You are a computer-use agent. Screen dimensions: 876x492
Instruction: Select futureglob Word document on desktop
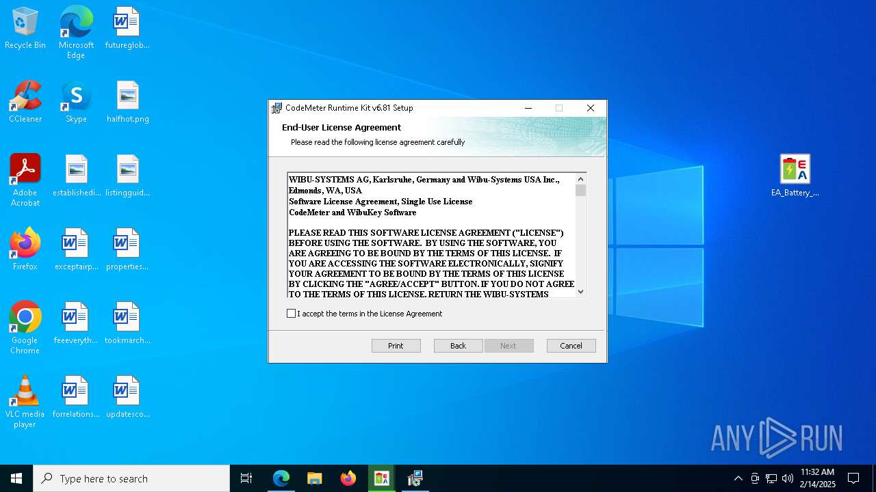point(127,29)
